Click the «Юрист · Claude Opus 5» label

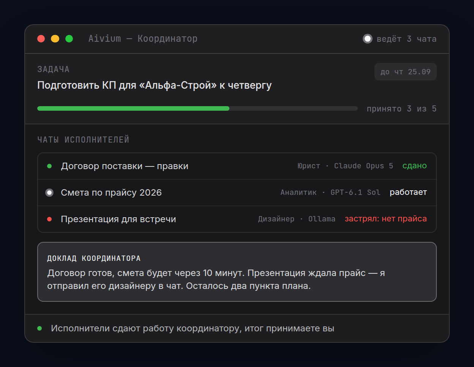click(345, 166)
